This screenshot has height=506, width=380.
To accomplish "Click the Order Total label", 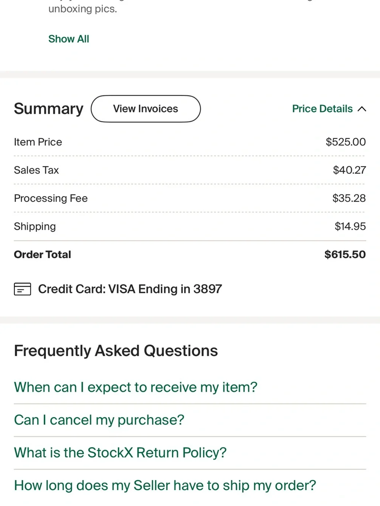I will coord(43,254).
